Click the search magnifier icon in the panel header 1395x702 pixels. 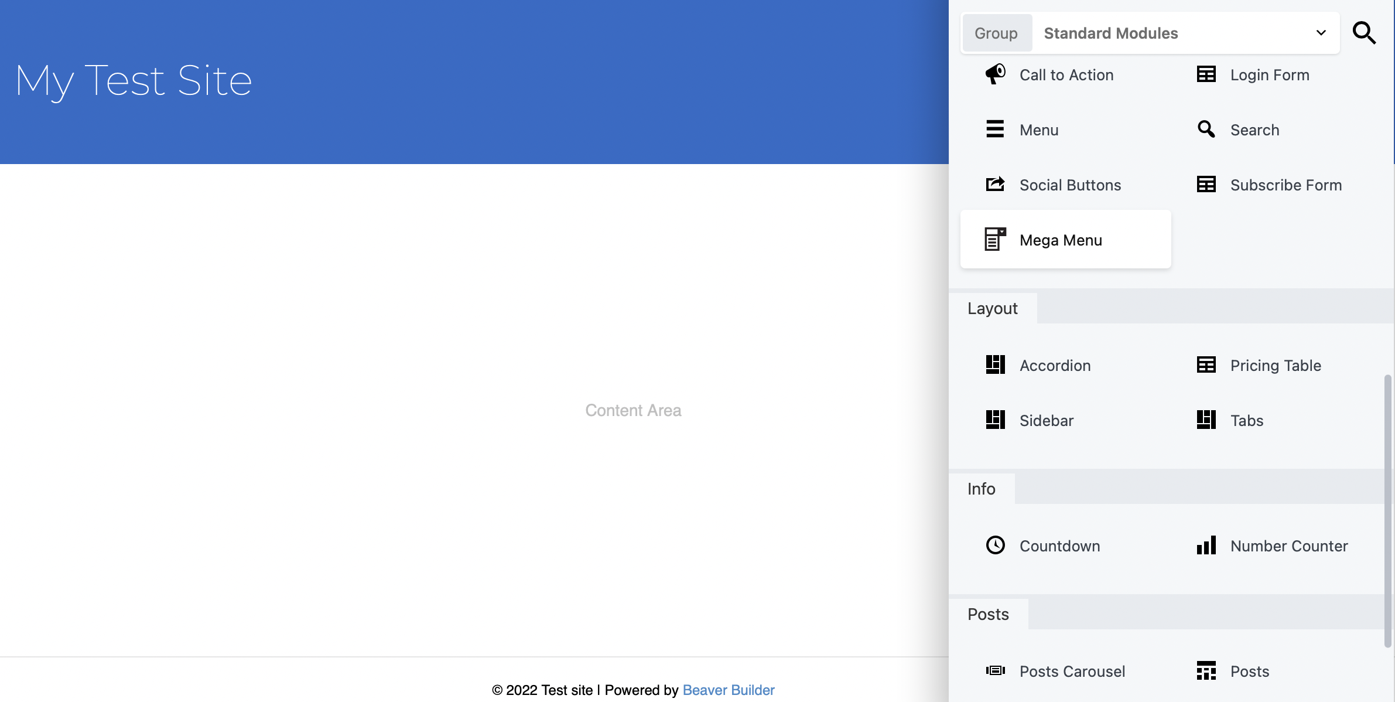pos(1363,33)
